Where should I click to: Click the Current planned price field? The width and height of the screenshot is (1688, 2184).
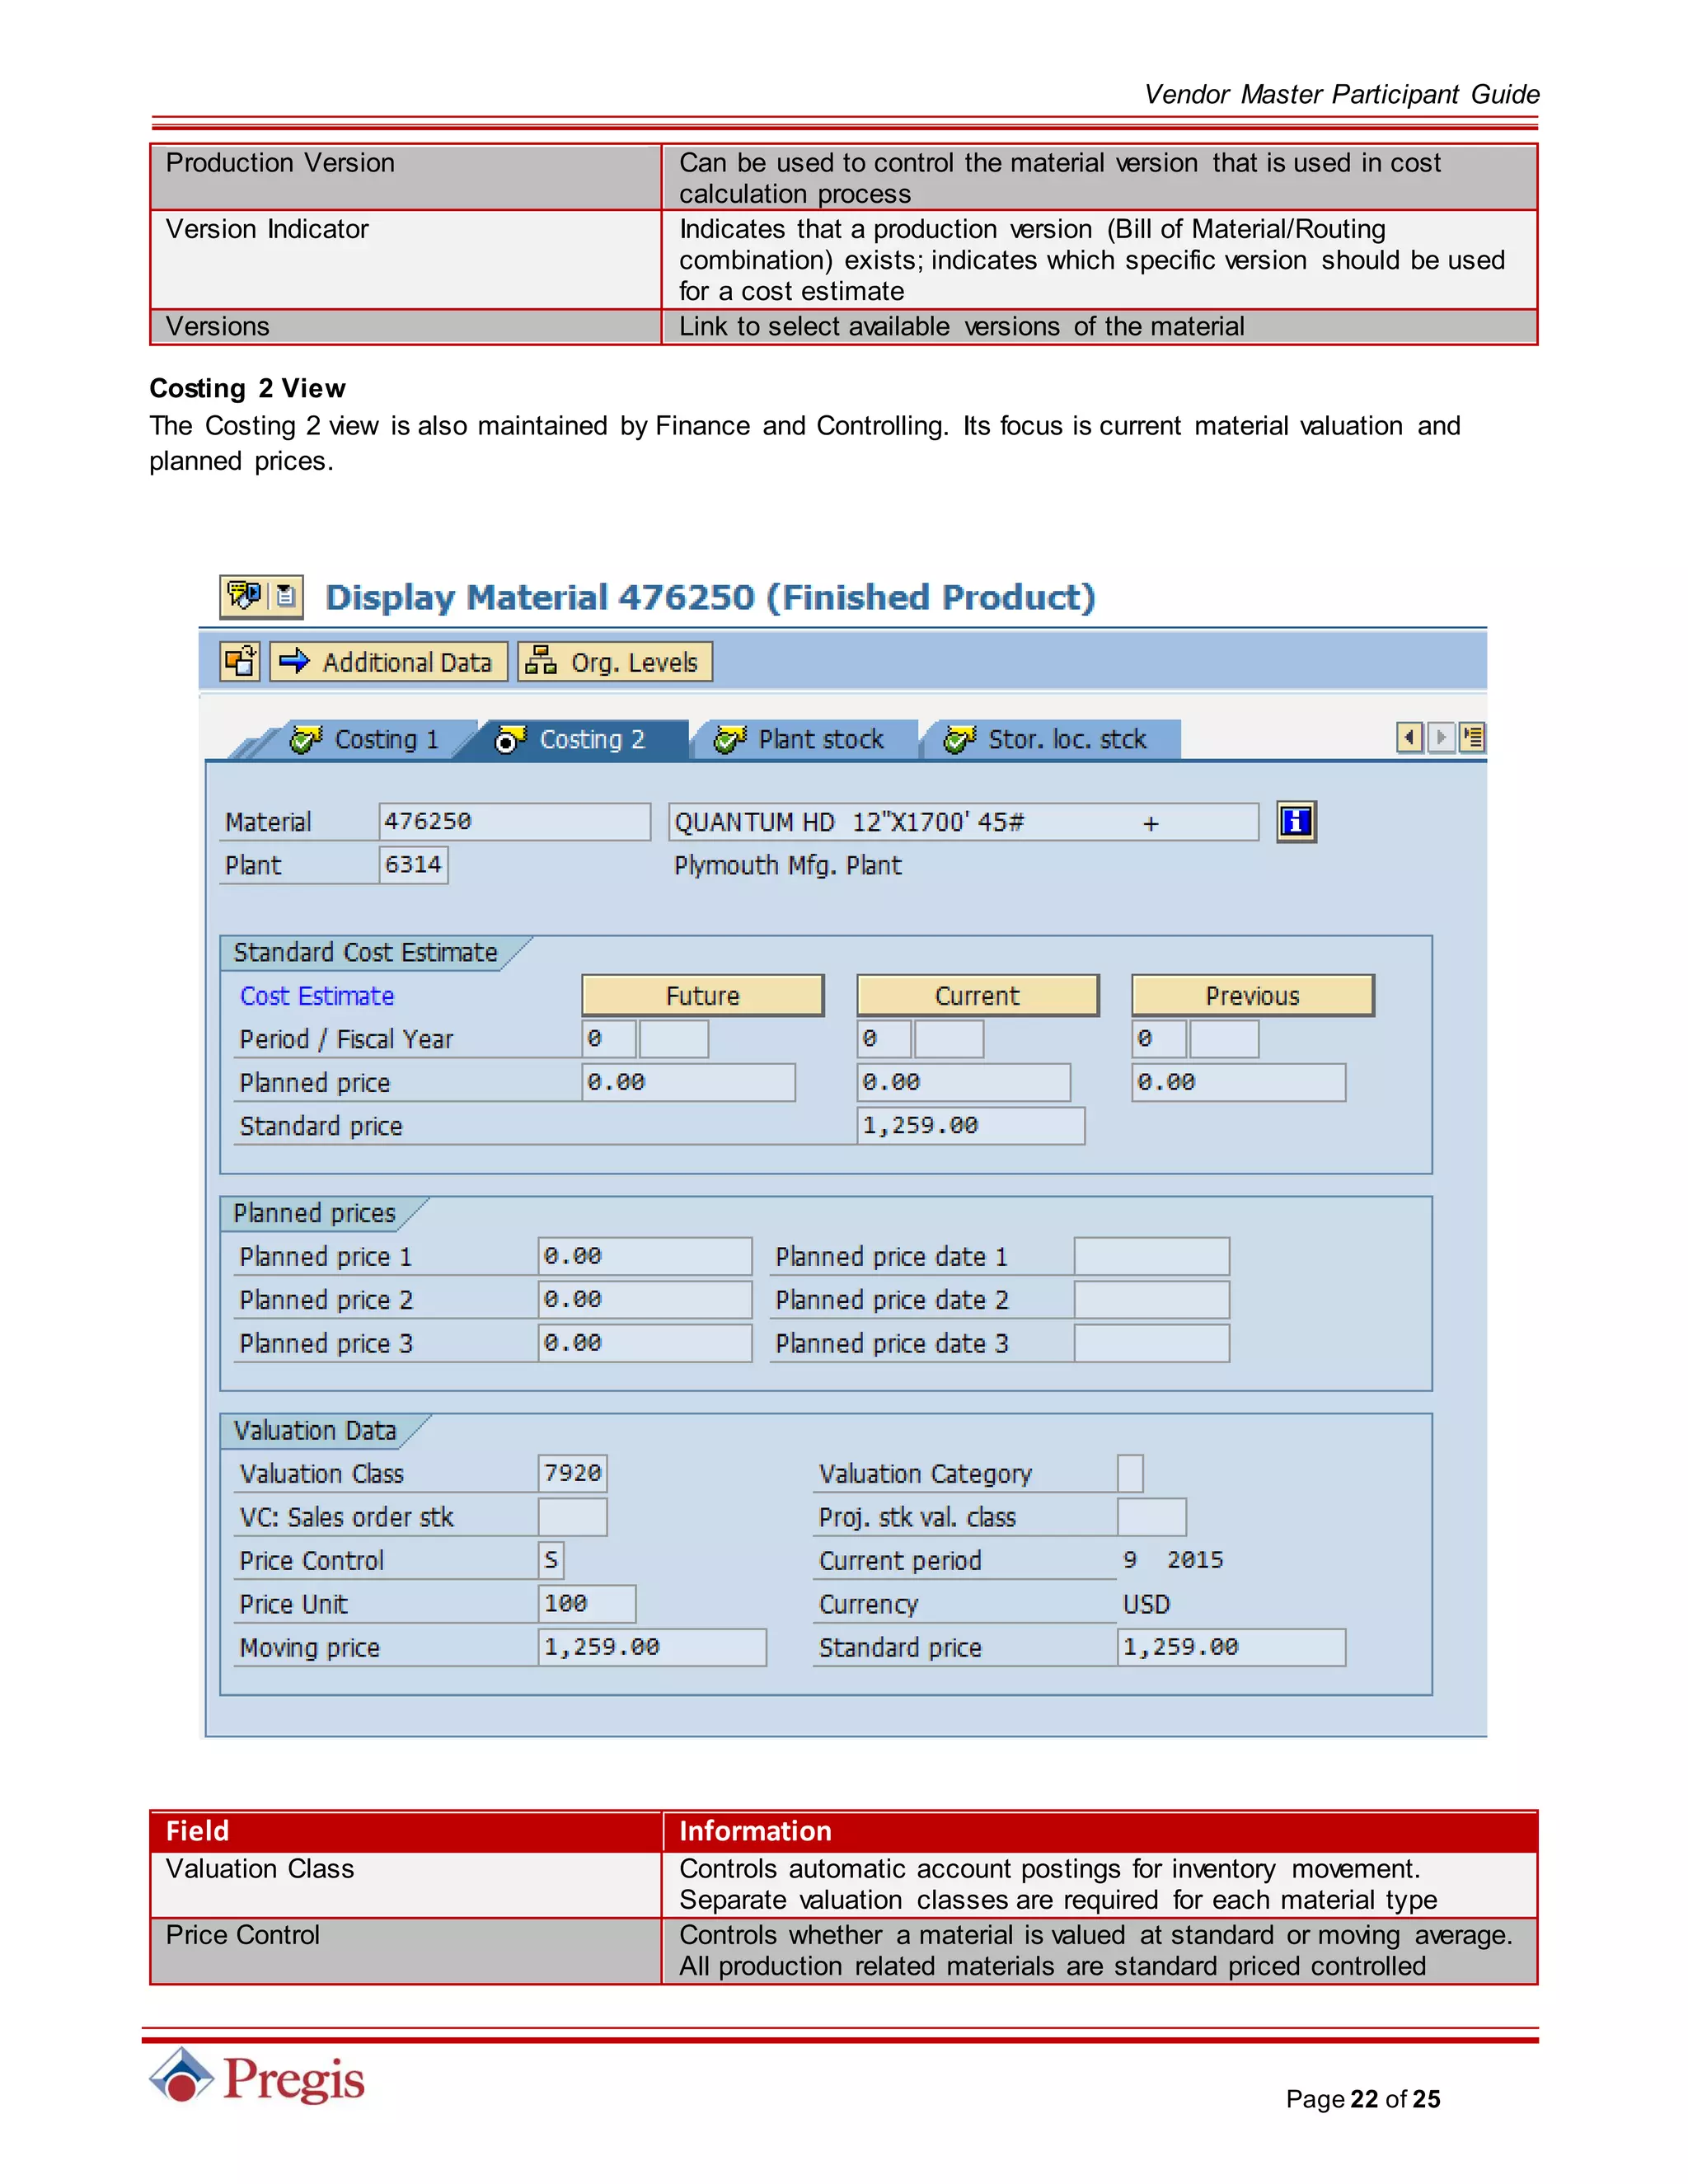964,1082
